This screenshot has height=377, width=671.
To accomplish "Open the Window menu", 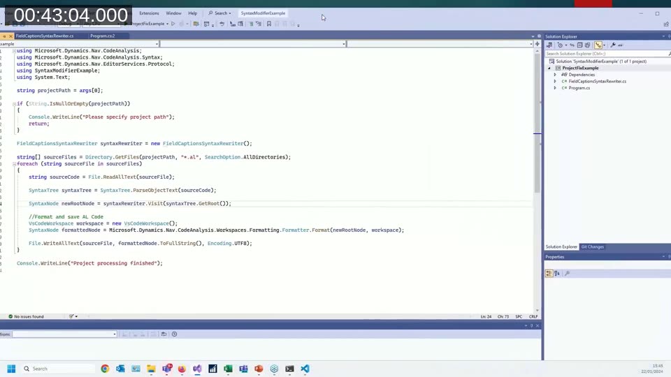I will tap(173, 13).
